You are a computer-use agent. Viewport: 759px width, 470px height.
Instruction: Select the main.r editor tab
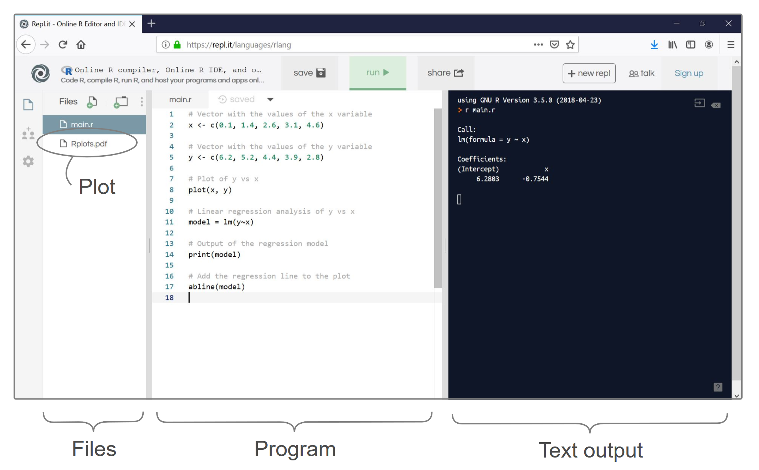[180, 100]
